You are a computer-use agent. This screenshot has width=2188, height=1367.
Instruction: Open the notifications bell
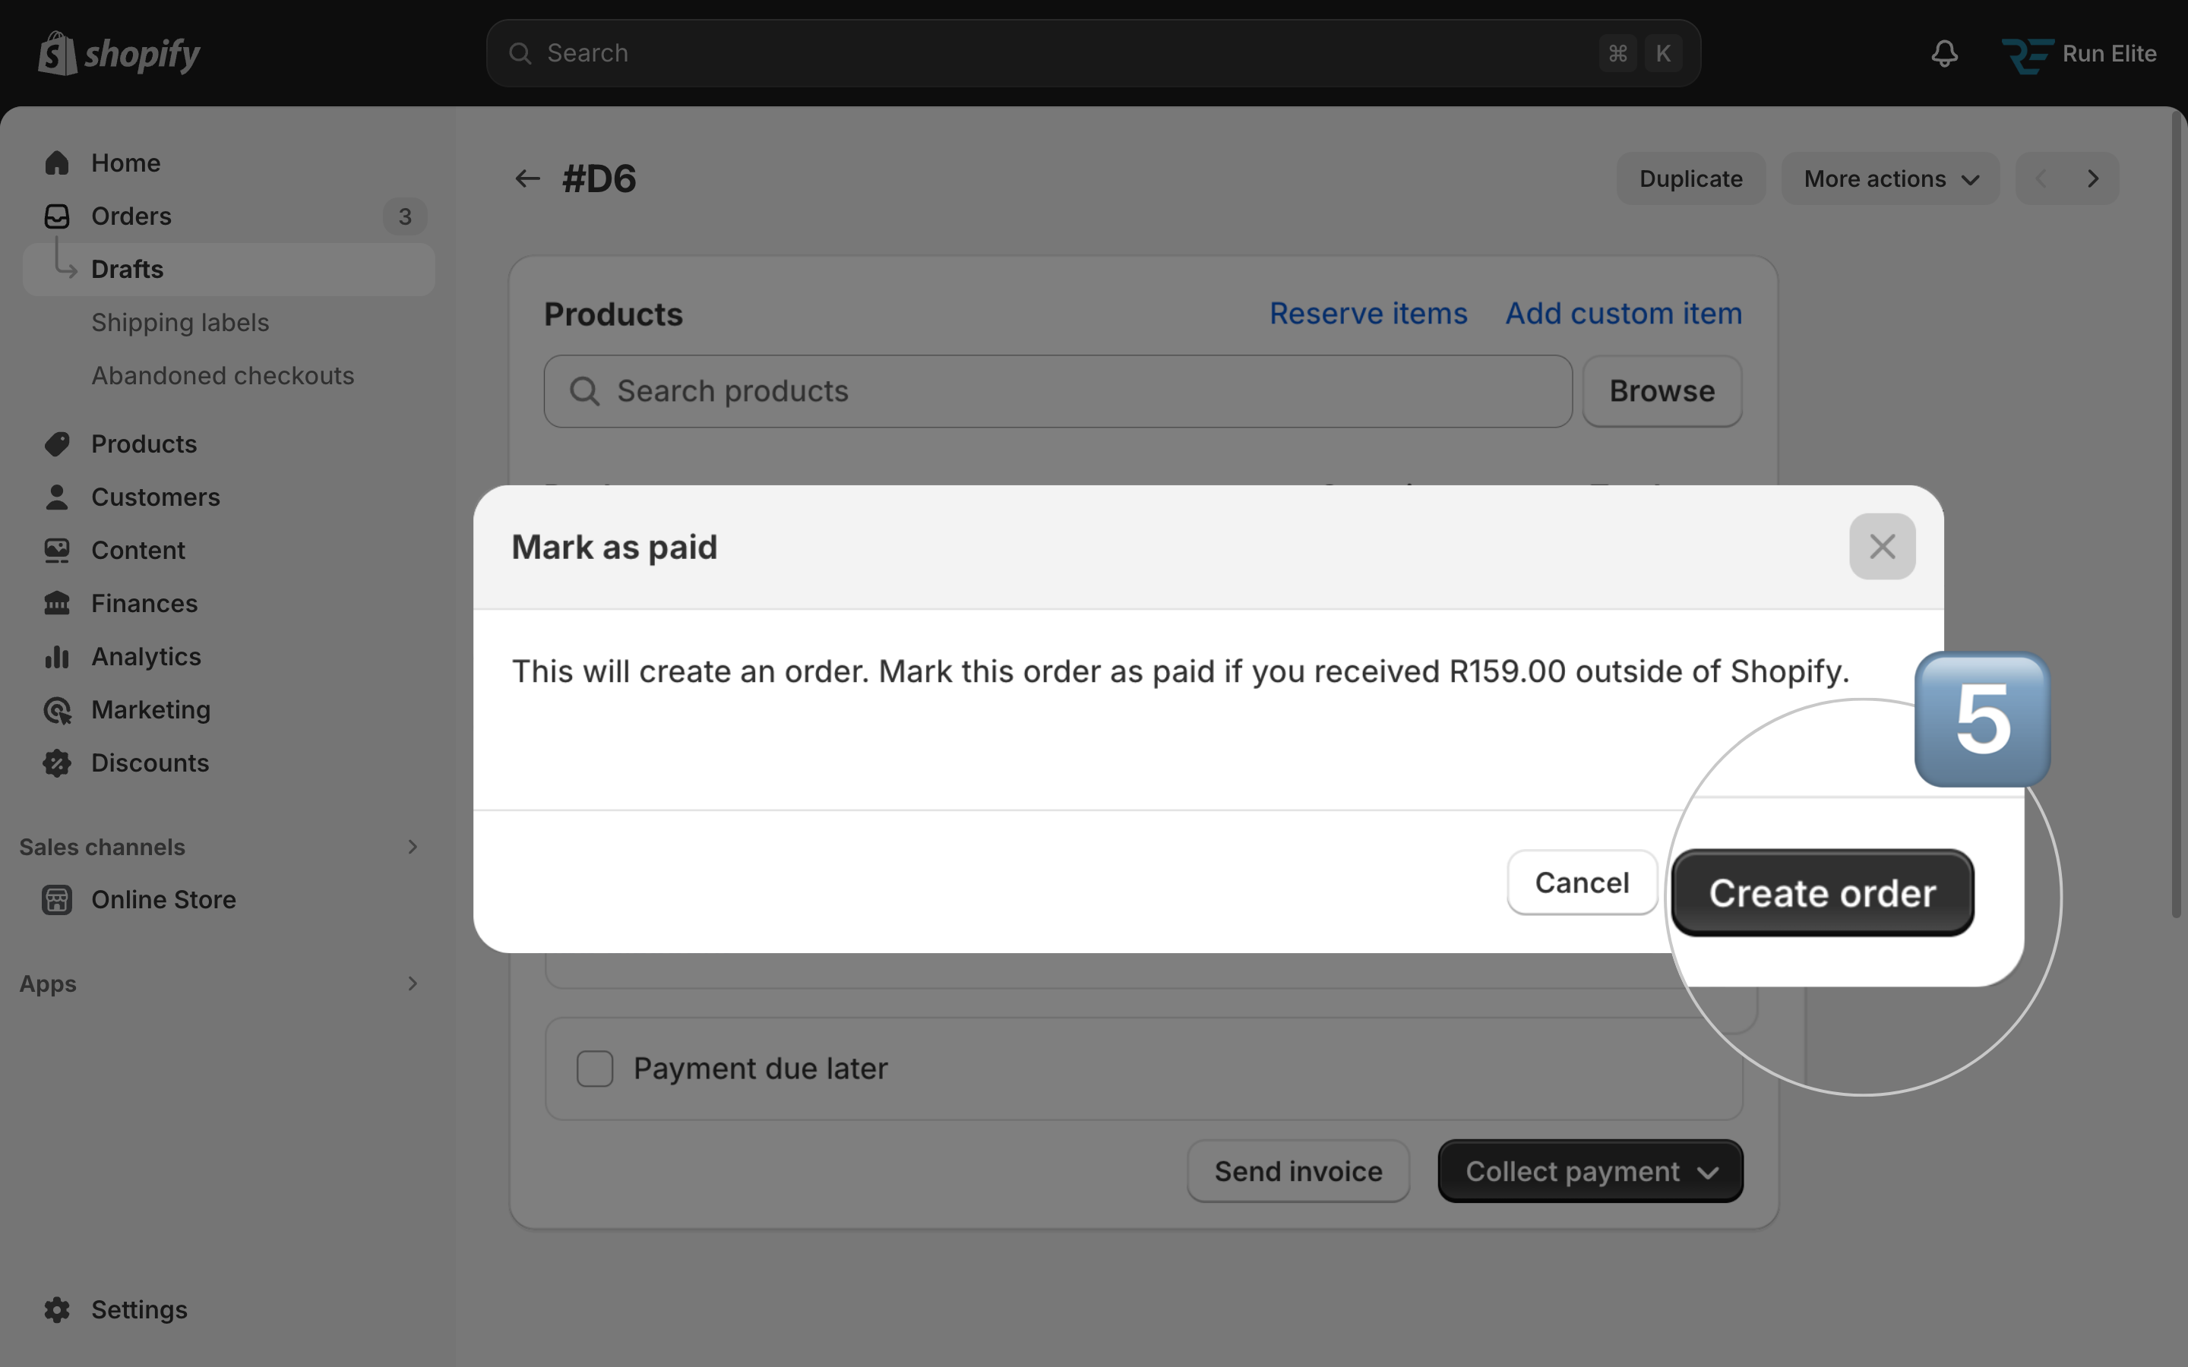(1944, 53)
